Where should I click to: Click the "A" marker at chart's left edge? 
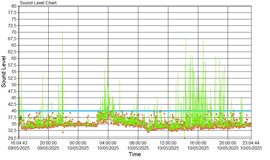(x=21, y=118)
